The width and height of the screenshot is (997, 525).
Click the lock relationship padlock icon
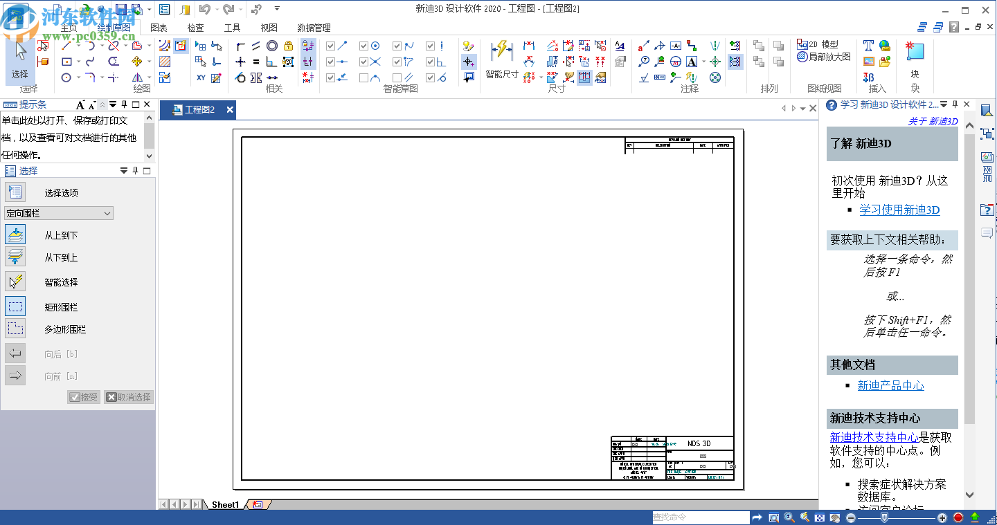[288, 46]
